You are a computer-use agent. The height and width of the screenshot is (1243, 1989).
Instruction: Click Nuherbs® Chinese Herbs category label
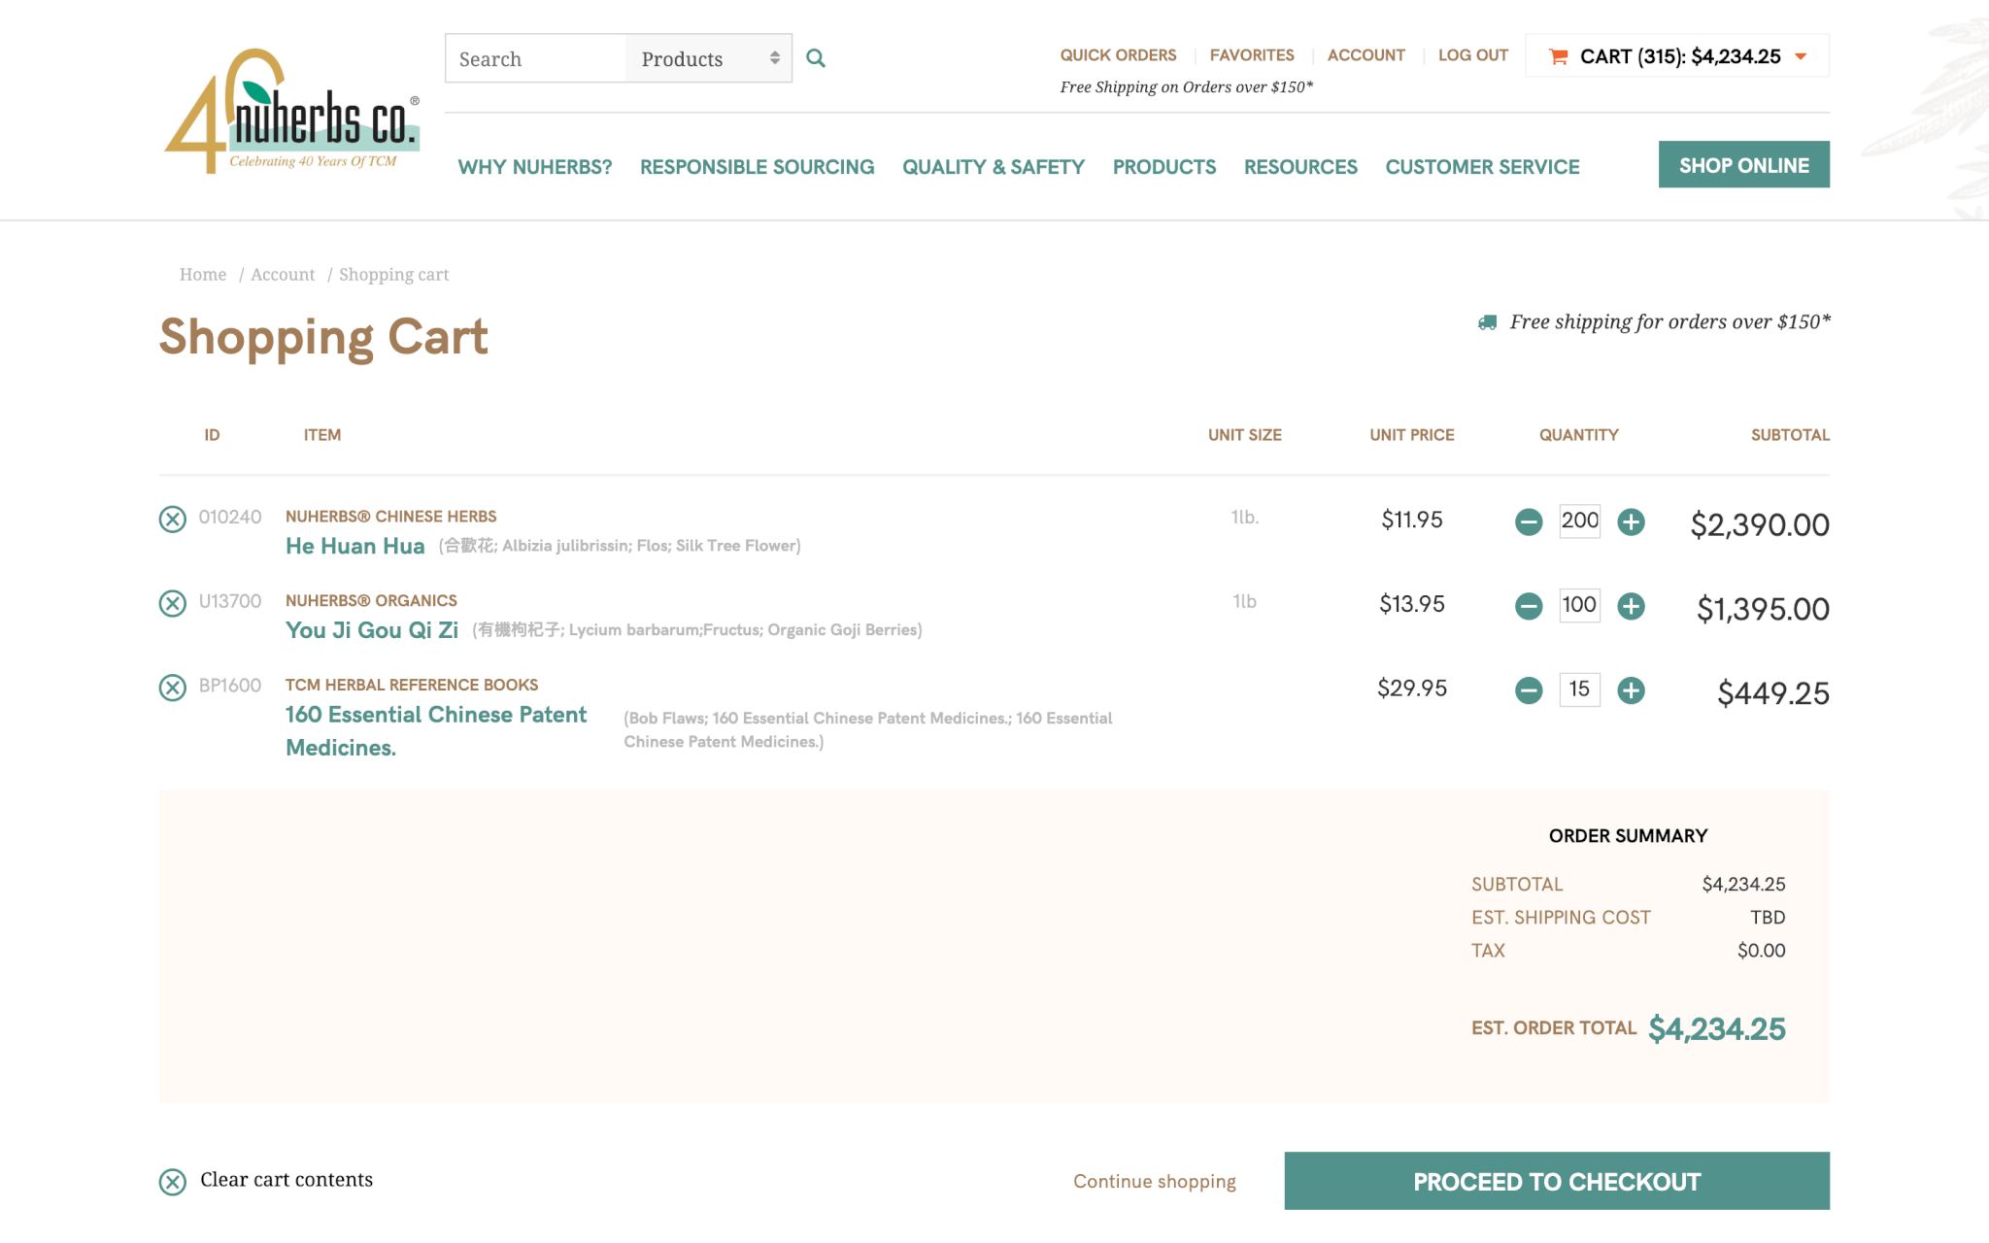(x=390, y=517)
